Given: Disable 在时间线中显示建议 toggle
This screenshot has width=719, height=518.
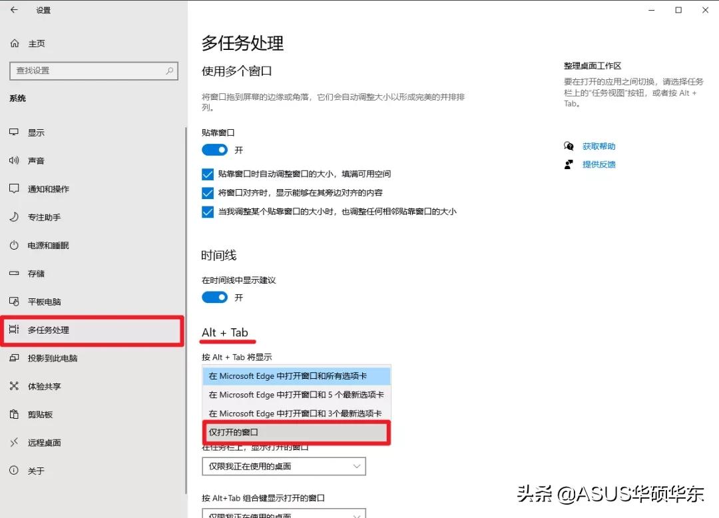Looking at the screenshot, I should click(x=214, y=297).
